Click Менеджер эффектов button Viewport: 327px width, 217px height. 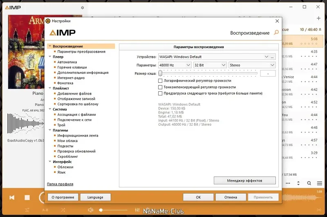pyautogui.click(x=244, y=181)
